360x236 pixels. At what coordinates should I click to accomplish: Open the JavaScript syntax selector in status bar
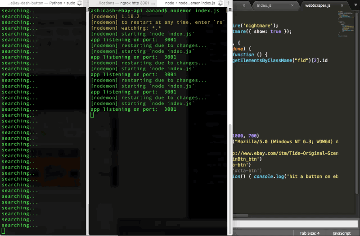(342, 233)
